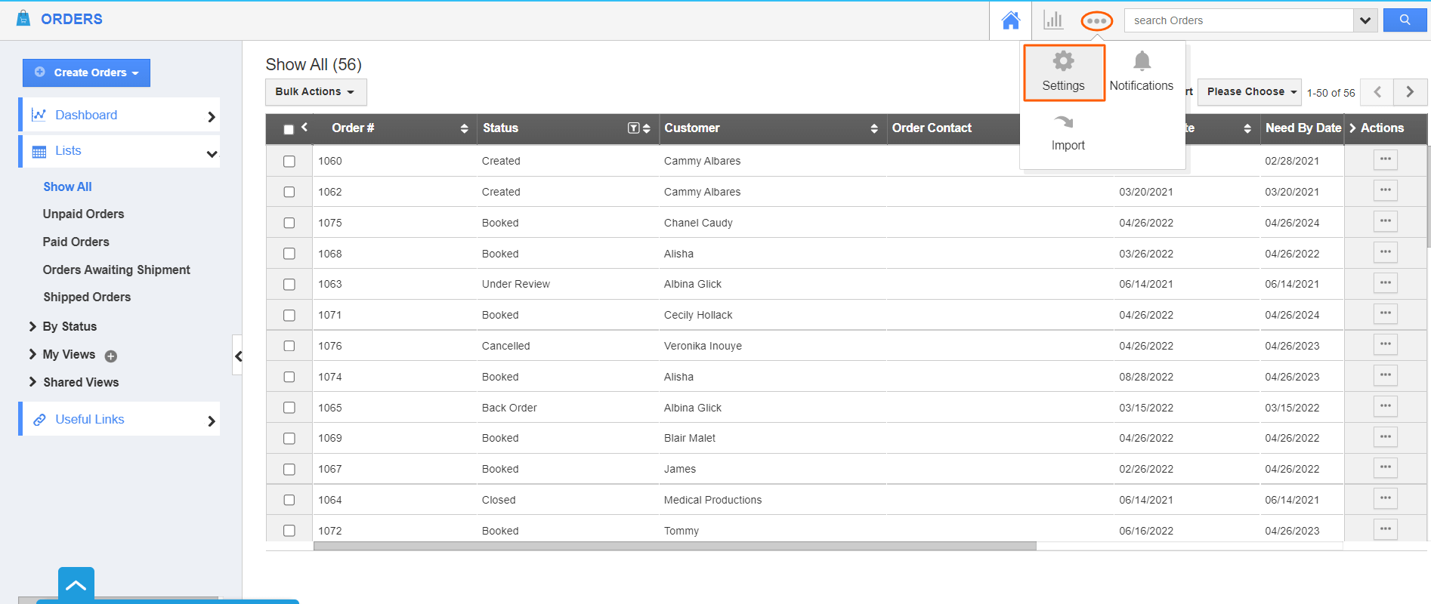
Task: Toggle the select-all header checkbox
Action: click(289, 129)
